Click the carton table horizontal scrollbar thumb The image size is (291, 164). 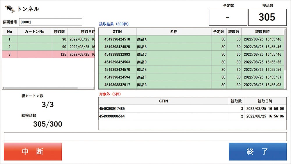coord(41,88)
